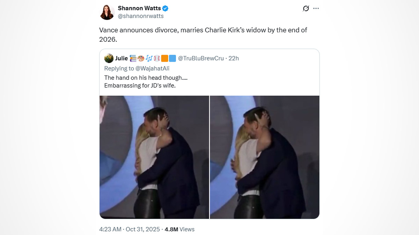Click the Grok icon beside the three dots
Image resolution: width=419 pixels, height=235 pixels.
click(306, 8)
